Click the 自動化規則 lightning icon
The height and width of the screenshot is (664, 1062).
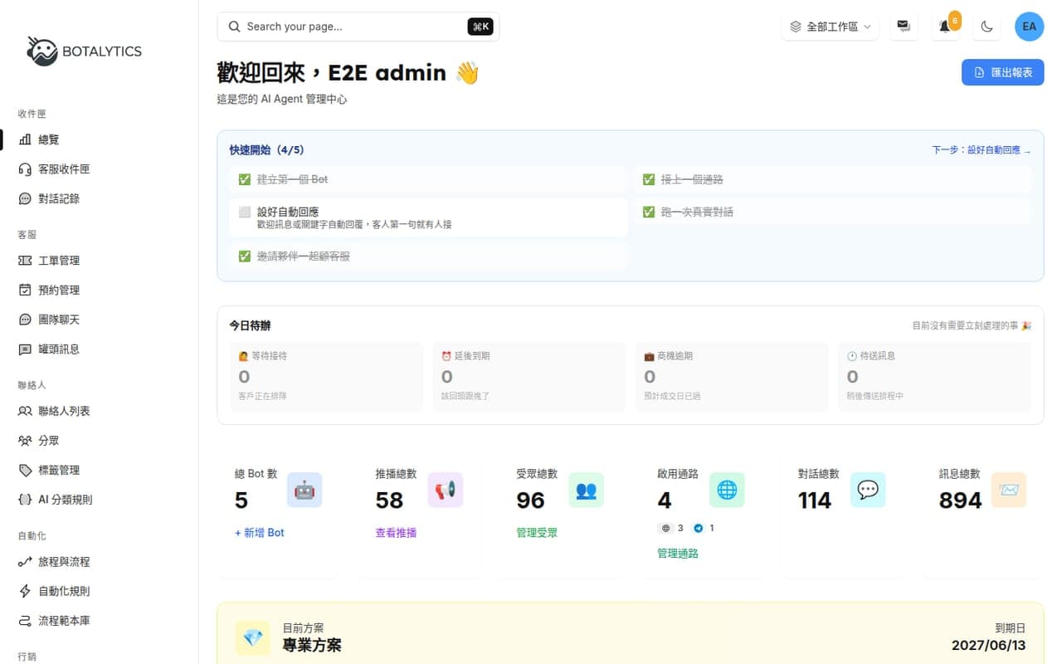[25, 591]
